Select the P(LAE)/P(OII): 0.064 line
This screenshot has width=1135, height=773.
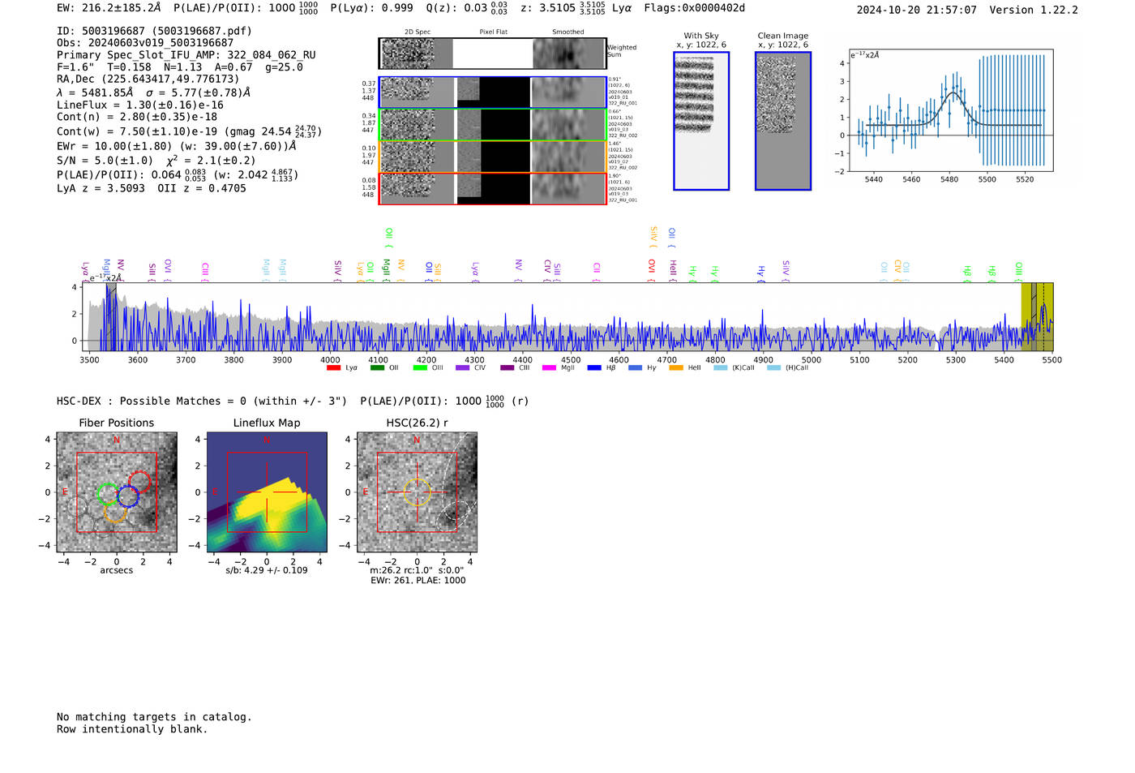point(178,174)
